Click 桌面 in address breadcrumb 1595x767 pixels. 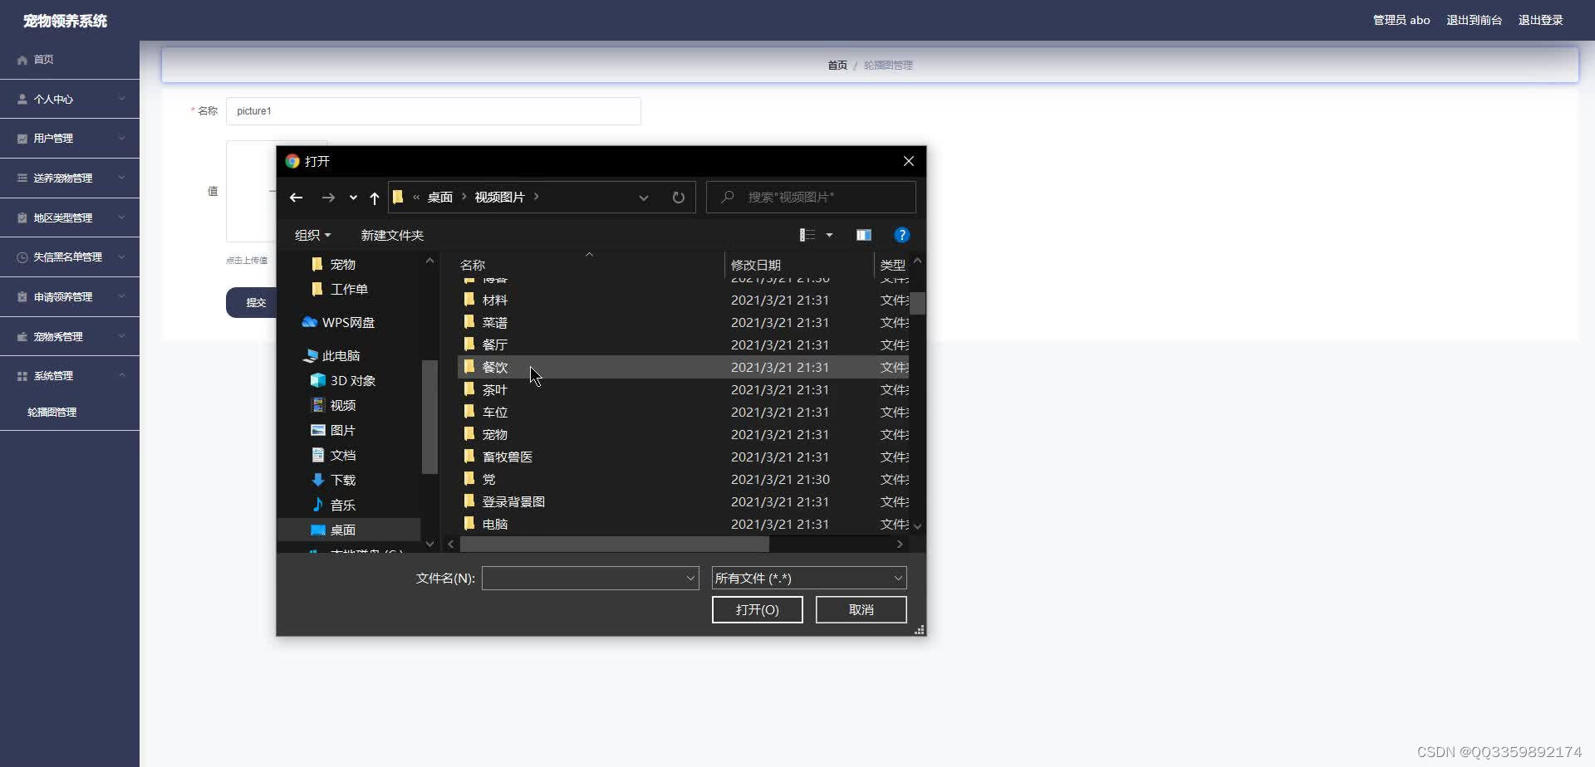[440, 198]
